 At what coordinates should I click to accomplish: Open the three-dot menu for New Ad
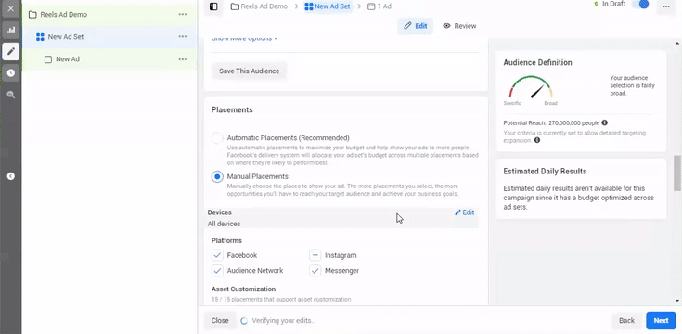coord(183,59)
